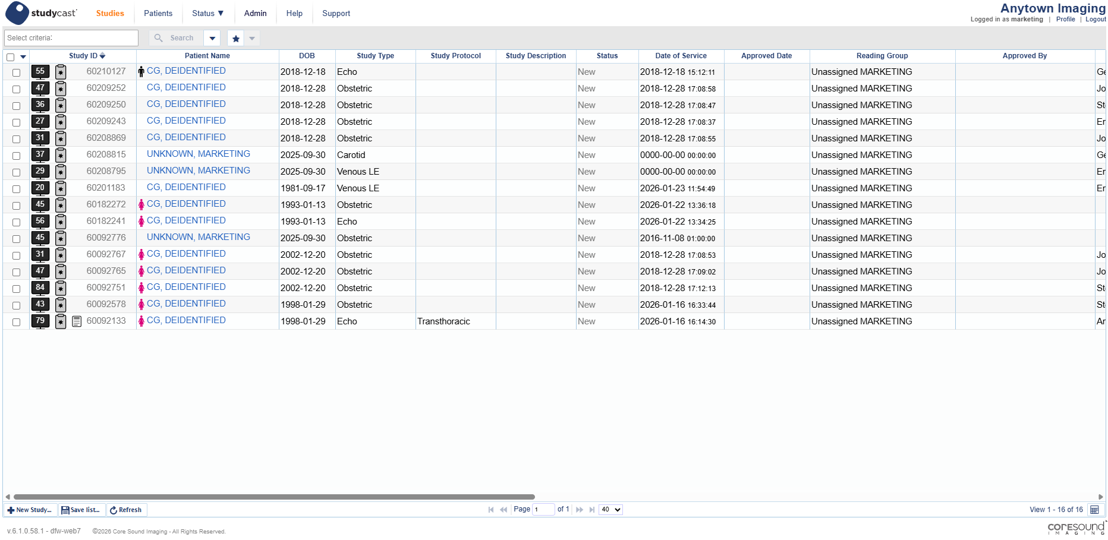Open the Studies tab

[x=110, y=13]
